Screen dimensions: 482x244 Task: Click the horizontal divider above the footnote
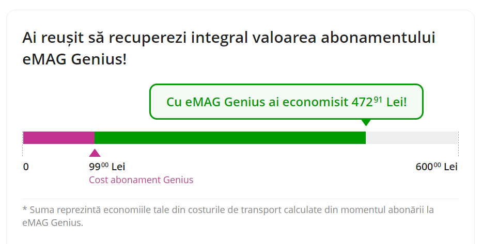[x=240, y=199]
